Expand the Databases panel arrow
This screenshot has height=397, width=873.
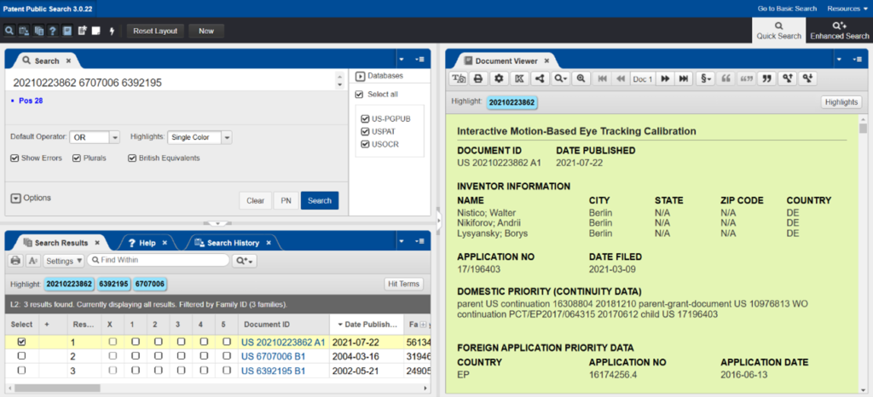click(x=359, y=76)
